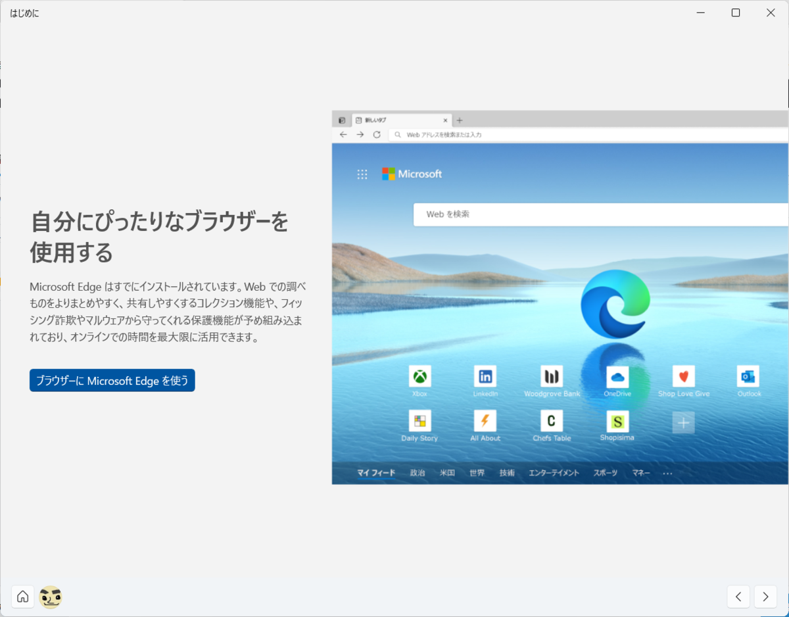Go to the previous page arrow

click(738, 597)
